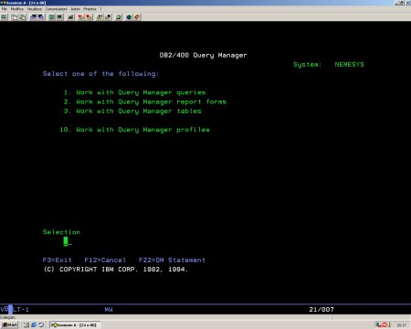Click the red system tray icon
Viewport: 411px width, 329px height.
tap(385, 325)
